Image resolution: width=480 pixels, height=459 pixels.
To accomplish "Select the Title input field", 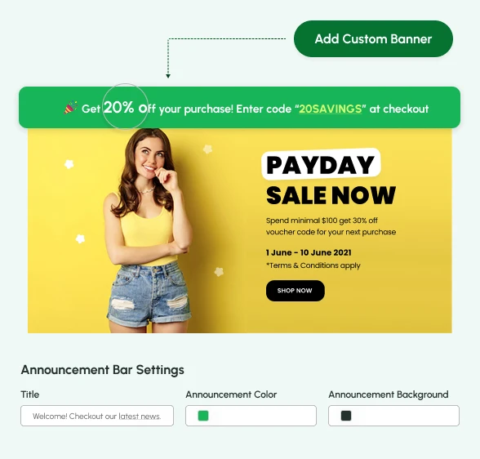I will tap(97, 416).
